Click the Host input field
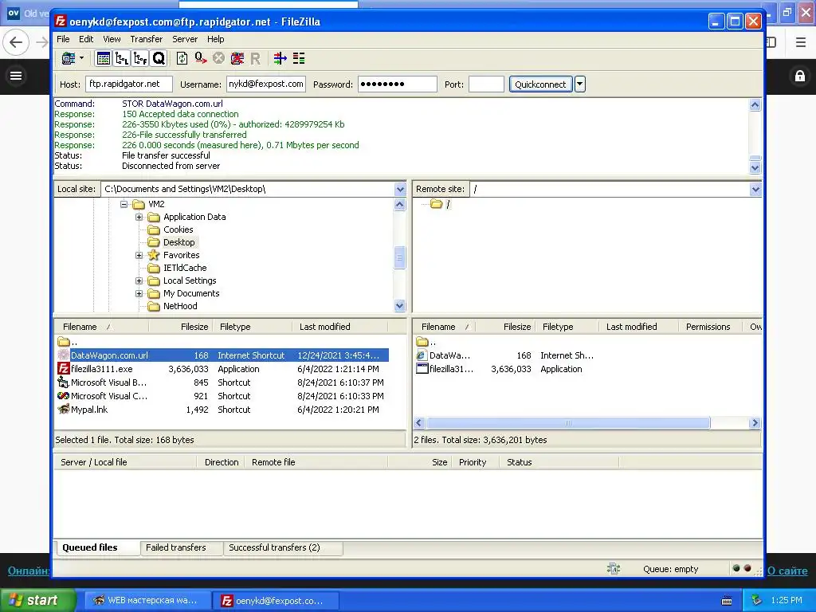 [x=128, y=84]
